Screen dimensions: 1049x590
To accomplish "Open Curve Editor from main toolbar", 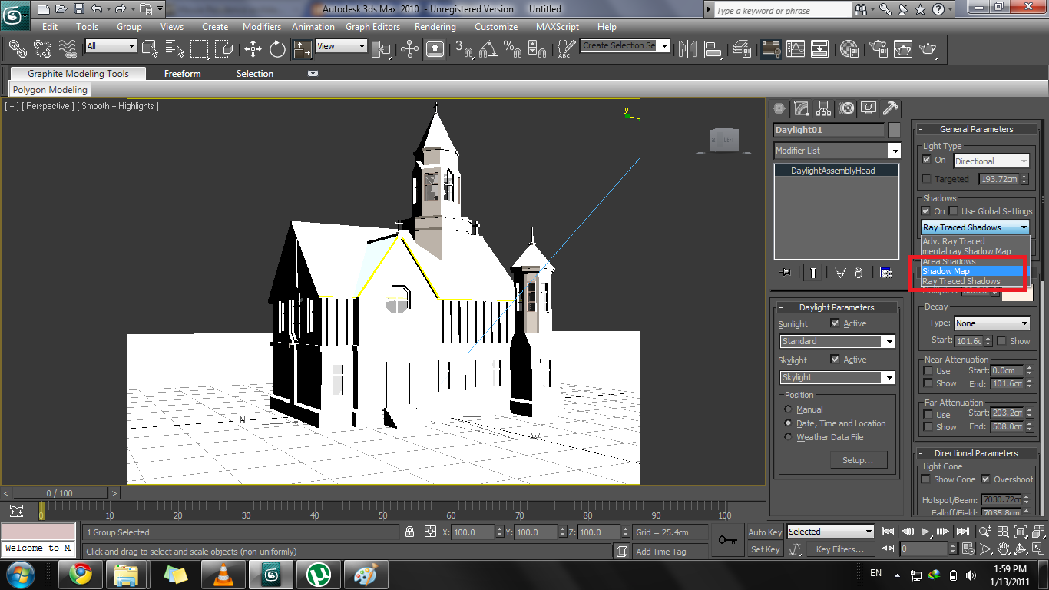I will (796, 49).
